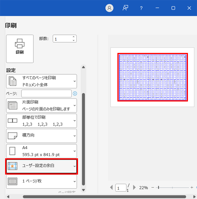Screen dimensions: 197x199
Task: Increase copies with the 部数 up arrow
Action: (74, 37)
